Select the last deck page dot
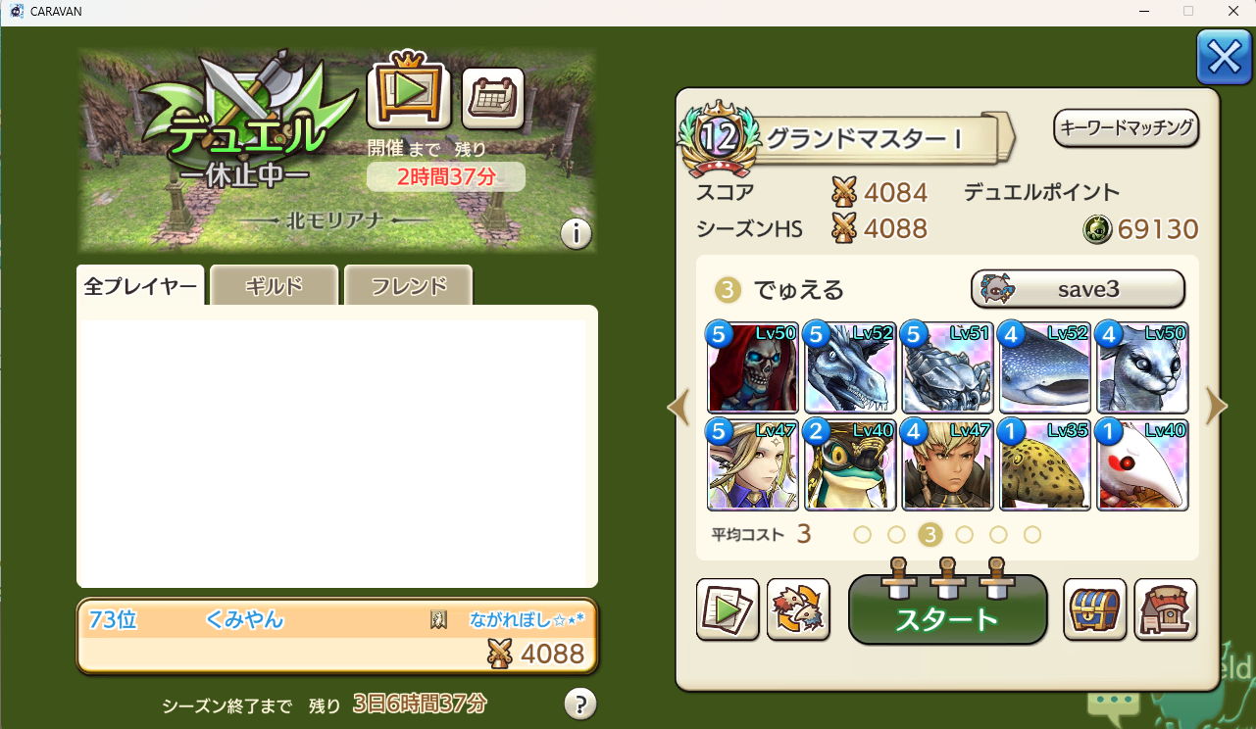 tap(1032, 535)
